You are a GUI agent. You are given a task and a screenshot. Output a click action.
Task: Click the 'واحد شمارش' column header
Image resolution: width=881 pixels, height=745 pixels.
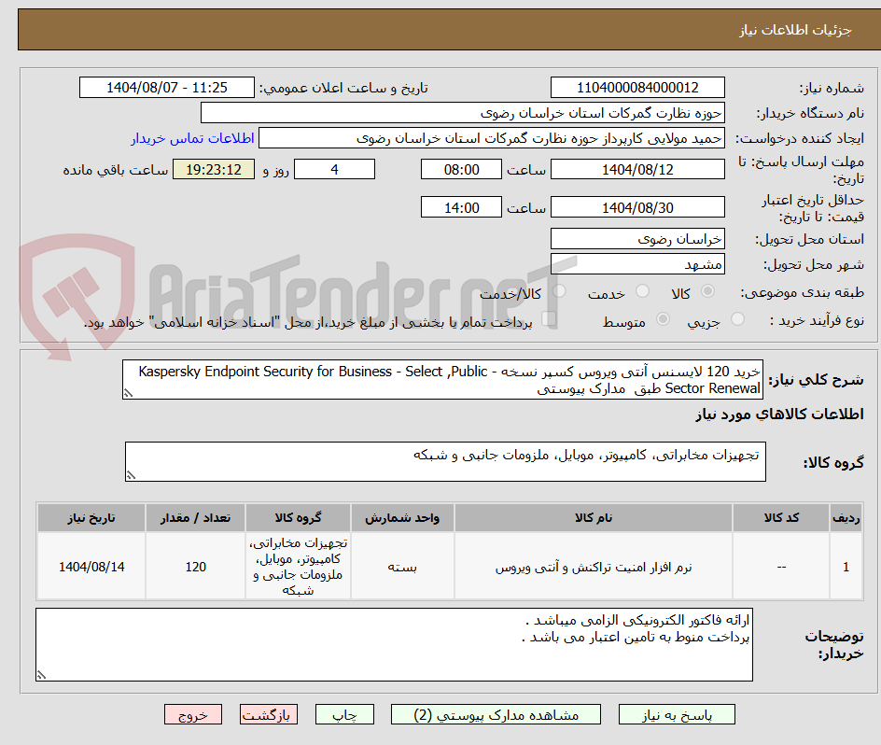[402, 518]
